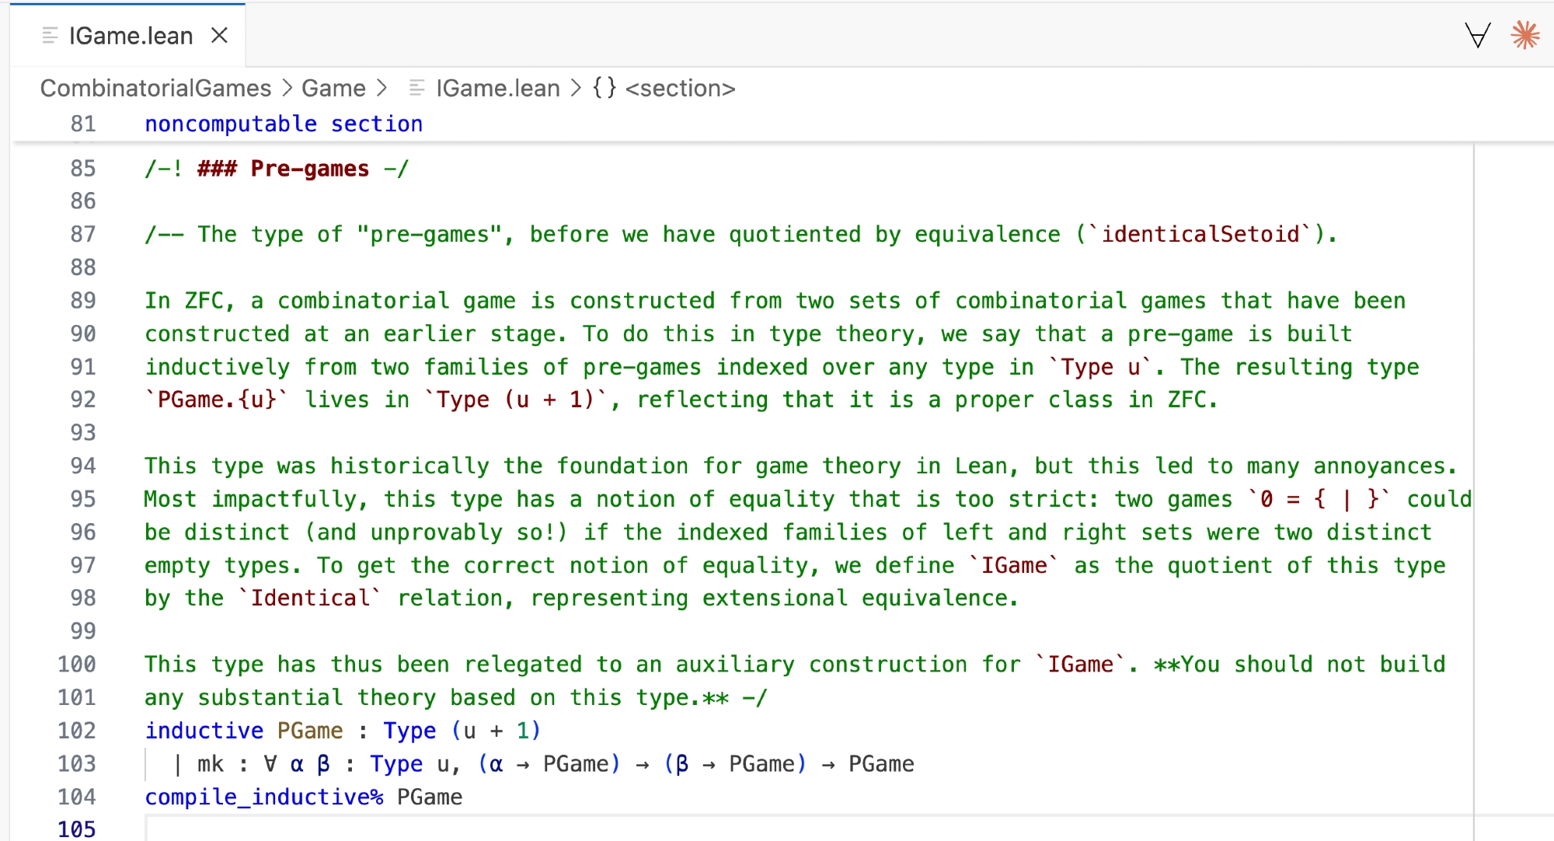Open CombinatorialGames breadcrumb folder
The width and height of the screenshot is (1554, 841).
(x=155, y=89)
